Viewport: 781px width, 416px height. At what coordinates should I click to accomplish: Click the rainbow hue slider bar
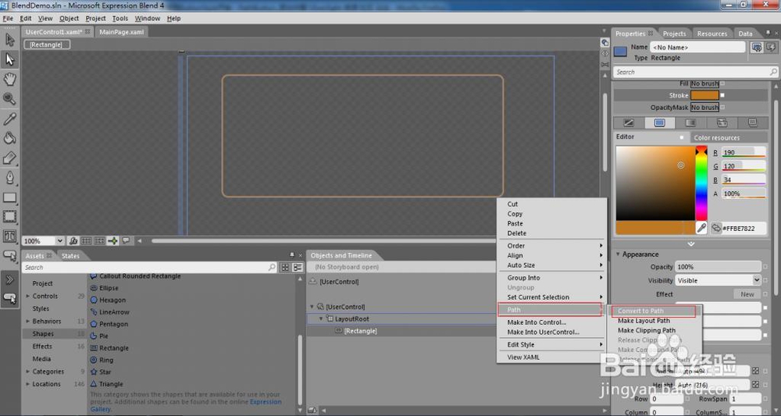(701, 183)
